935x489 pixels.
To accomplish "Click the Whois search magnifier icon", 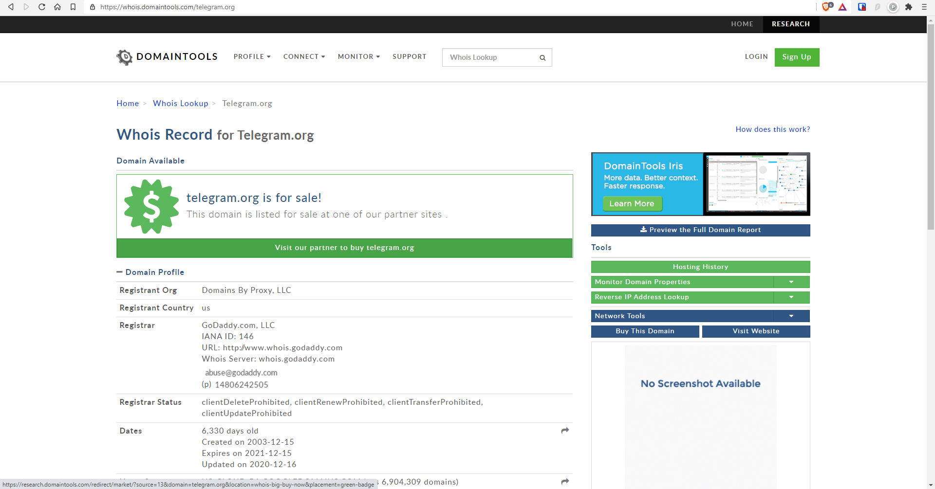I will [x=542, y=58].
